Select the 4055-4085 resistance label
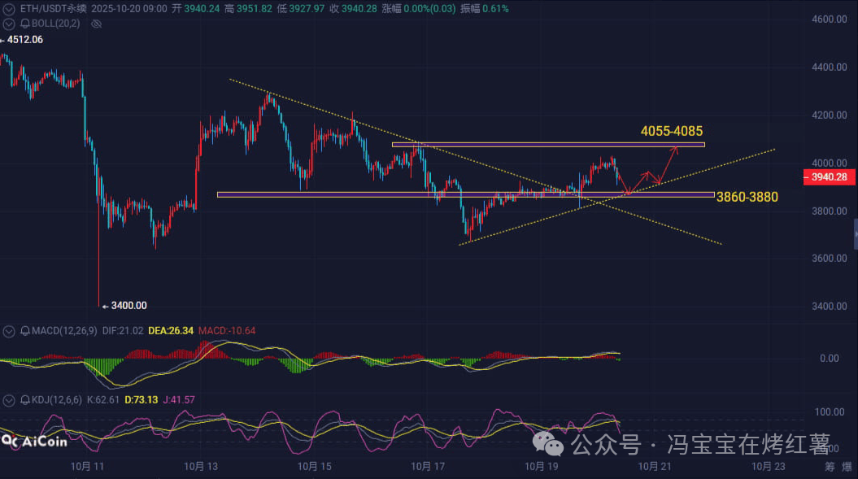 point(672,131)
